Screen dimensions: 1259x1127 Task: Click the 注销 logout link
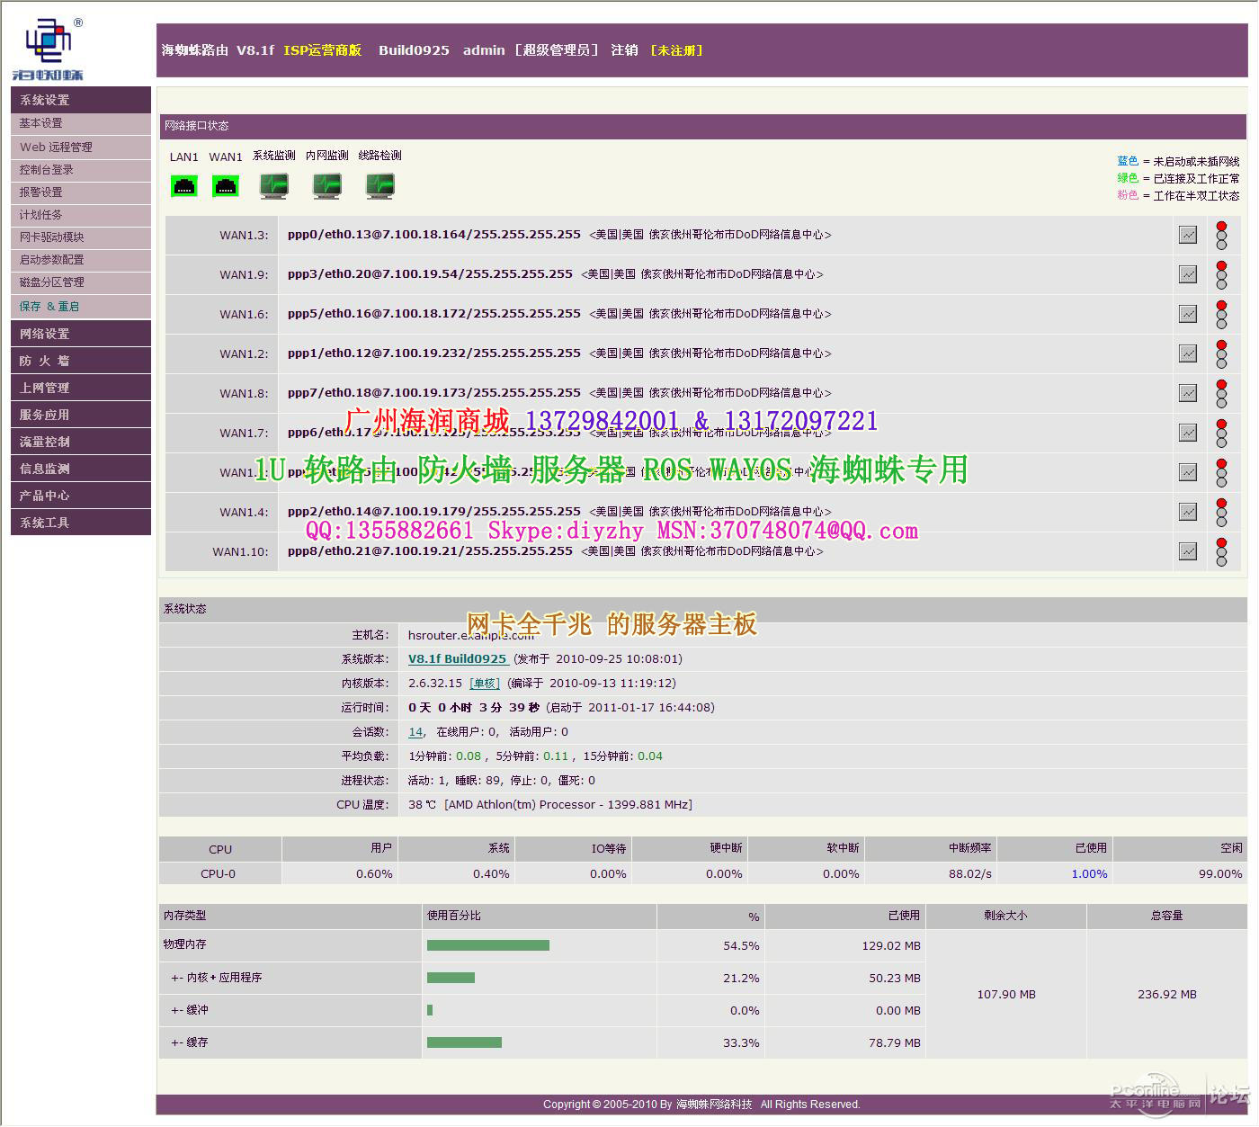[624, 50]
